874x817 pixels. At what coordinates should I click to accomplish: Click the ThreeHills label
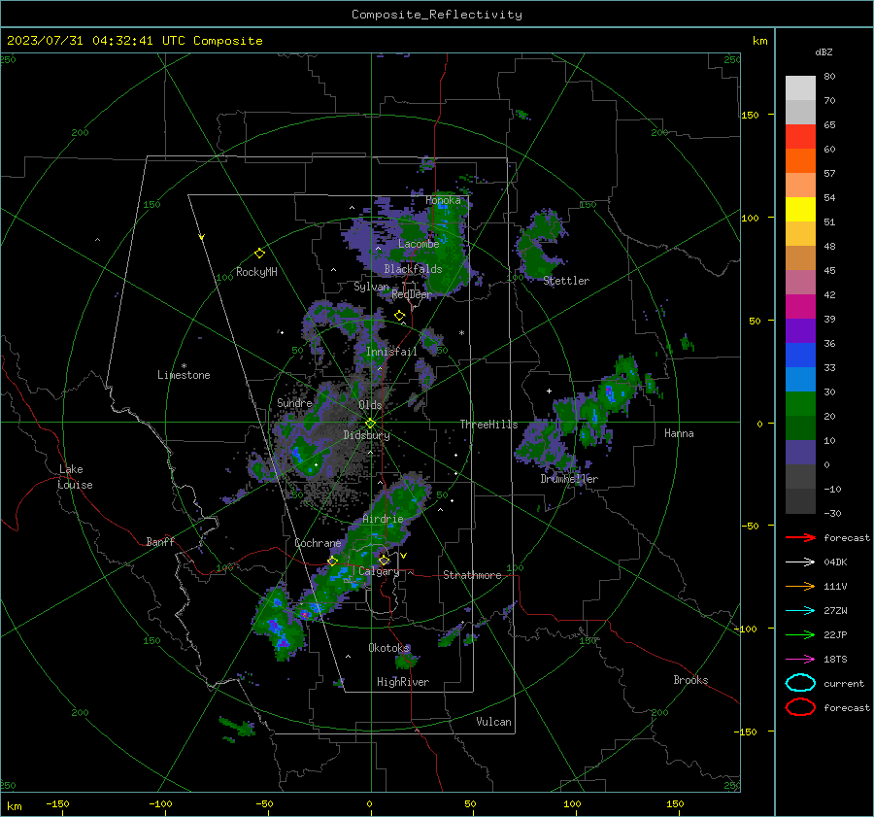coord(488,425)
